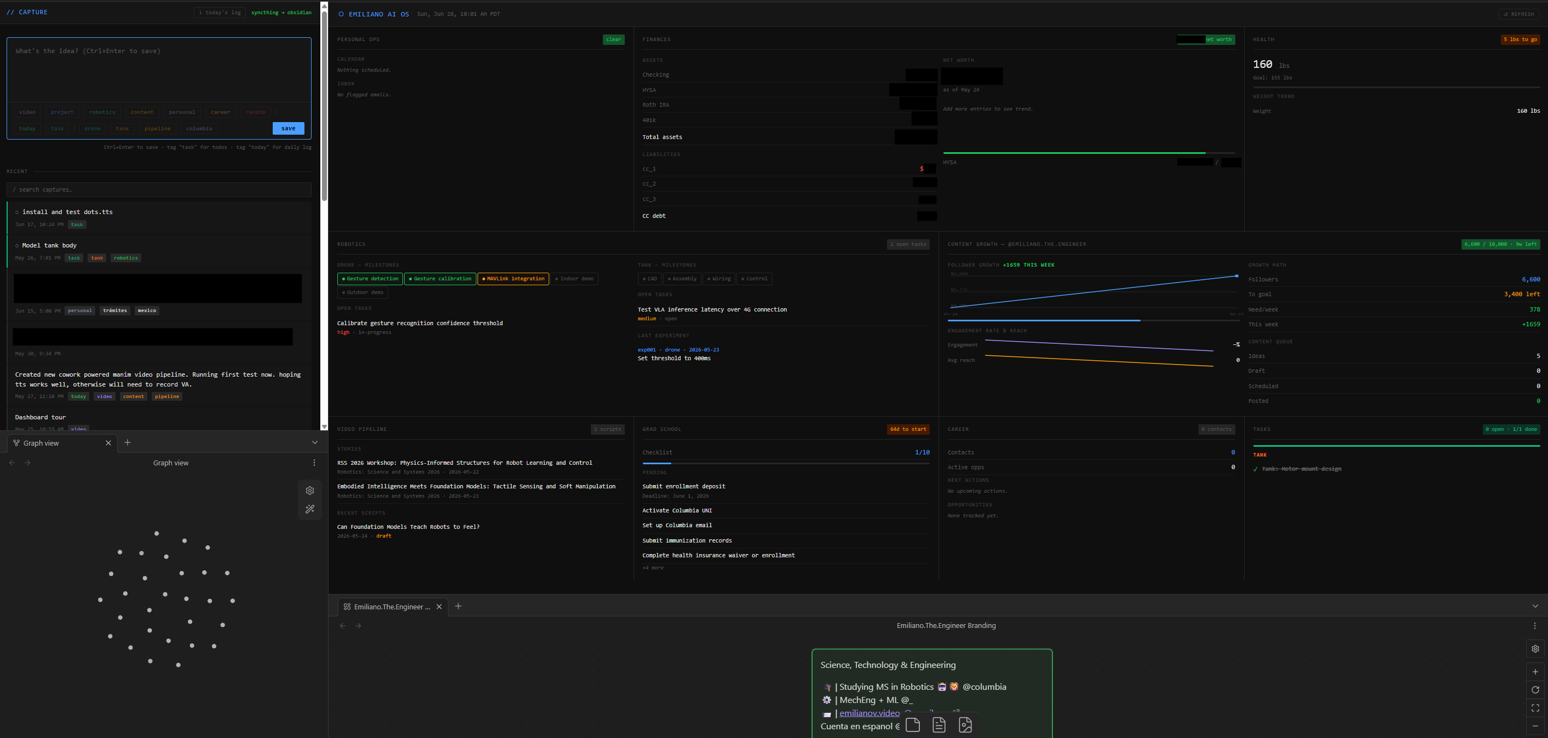1548x738 pixels.
Task: Open Graph view settings gear
Action: tap(310, 491)
